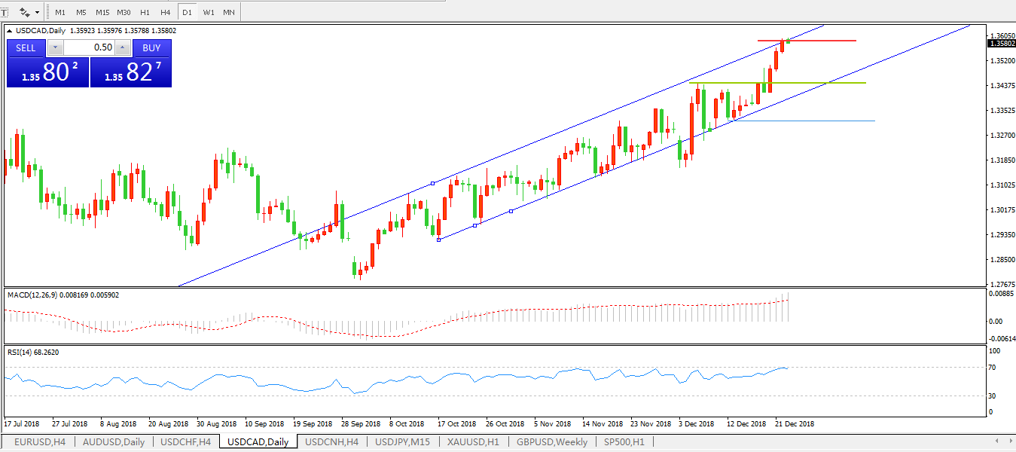Select the text label tool icon
The image size is (1016, 452).
(4, 12)
